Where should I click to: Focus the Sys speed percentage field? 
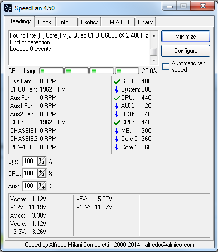tap(30, 161)
